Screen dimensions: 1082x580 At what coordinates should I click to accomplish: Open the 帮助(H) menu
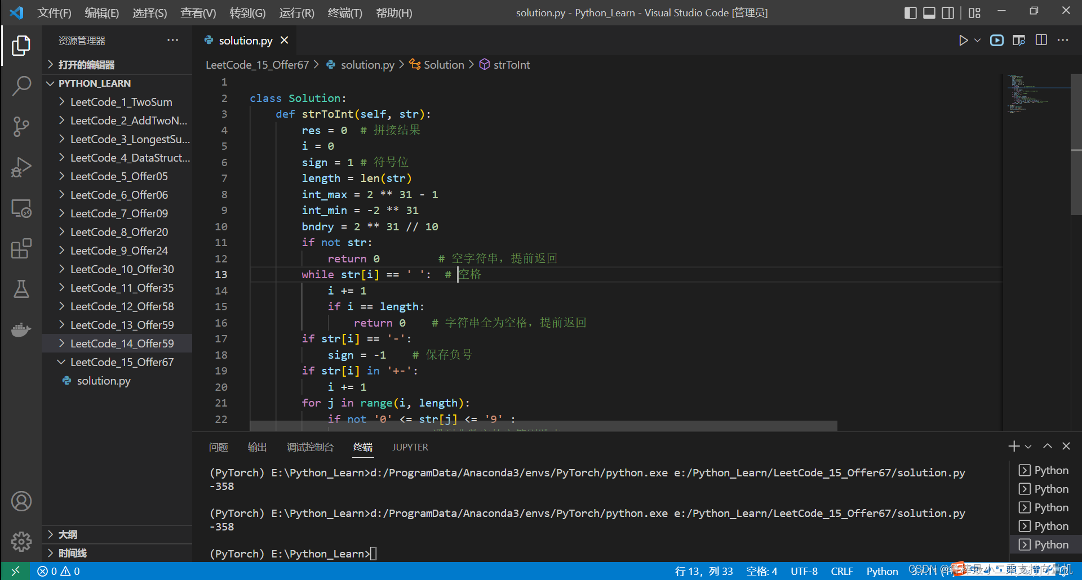click(x=394, y=13)
